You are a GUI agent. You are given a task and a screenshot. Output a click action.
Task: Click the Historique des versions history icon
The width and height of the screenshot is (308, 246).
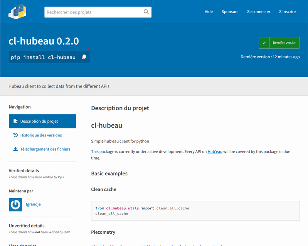tap(15, 135)
